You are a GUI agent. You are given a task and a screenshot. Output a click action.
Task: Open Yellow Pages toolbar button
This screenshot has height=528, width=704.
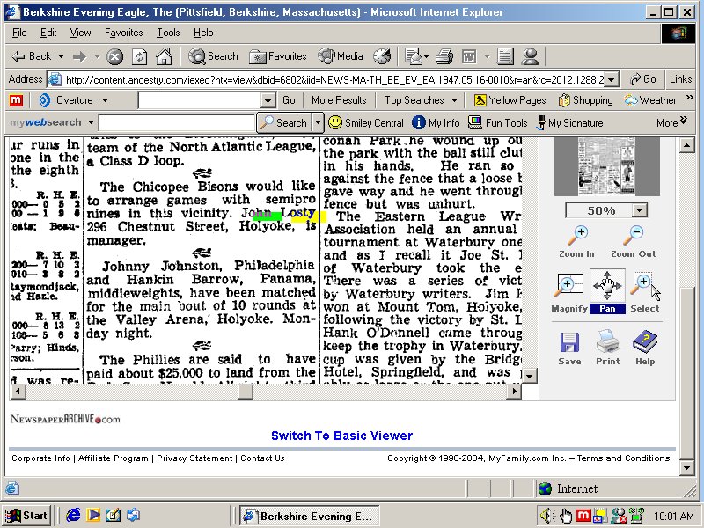(510, 100)
